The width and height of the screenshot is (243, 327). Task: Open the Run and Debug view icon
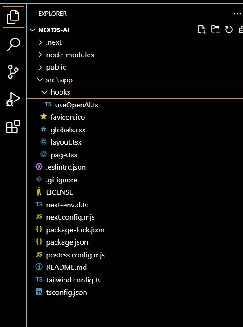tap(13, 99)
